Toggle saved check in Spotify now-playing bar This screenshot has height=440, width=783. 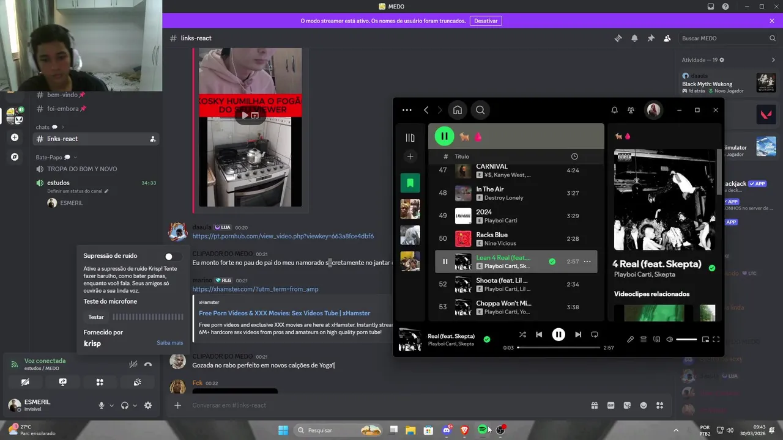point(487,339)
